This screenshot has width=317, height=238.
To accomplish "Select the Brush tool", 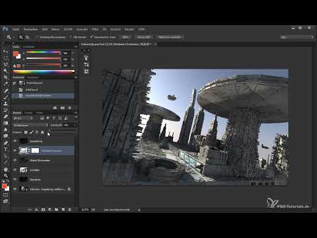I will pyautogui.click(x=5, y=97).
